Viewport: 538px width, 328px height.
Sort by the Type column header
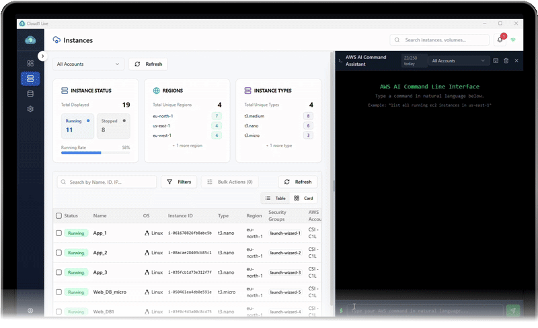click(x=223, y=216)
